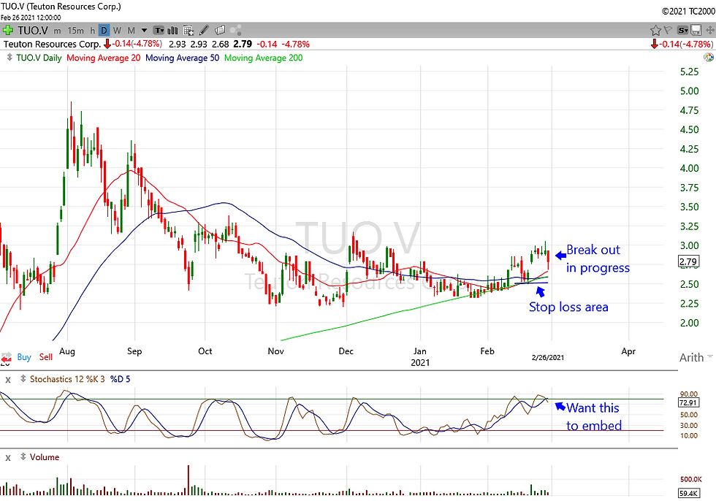716x501 pixels.
Task: Click the 72.91 stochastics value tag
Action: click(688, 403)
